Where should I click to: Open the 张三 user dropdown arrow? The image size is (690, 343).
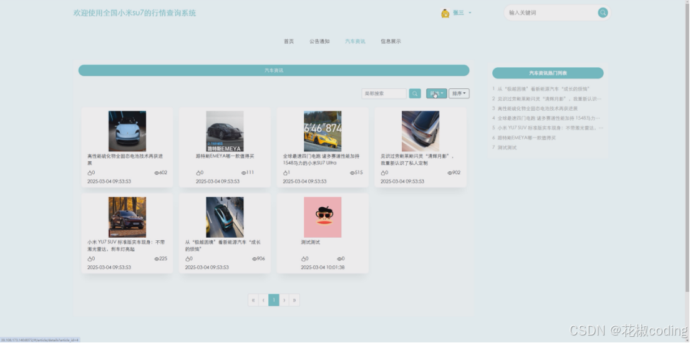470,12
